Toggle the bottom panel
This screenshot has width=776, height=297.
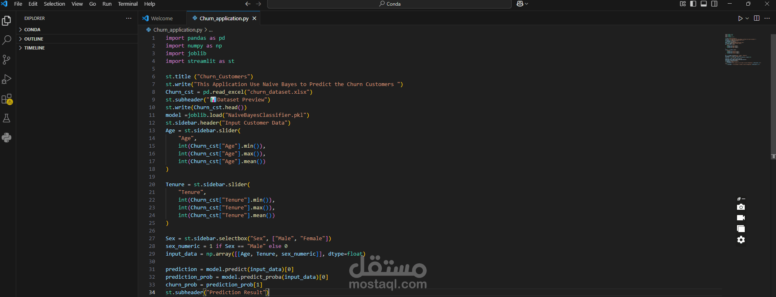(704, 4)
